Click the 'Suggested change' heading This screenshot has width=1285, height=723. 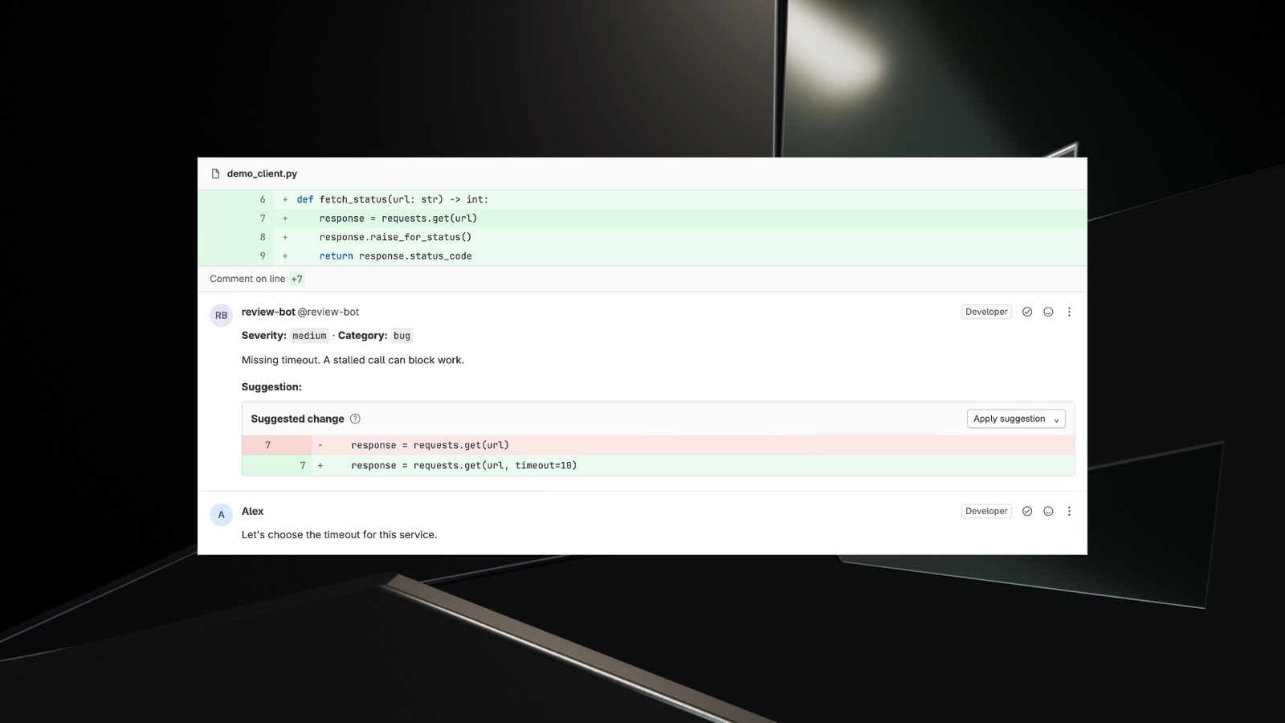[x=297, y=419]
